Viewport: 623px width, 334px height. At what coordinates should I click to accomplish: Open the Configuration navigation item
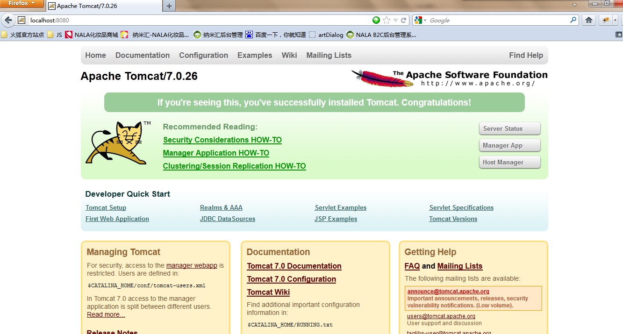point(204,55)
